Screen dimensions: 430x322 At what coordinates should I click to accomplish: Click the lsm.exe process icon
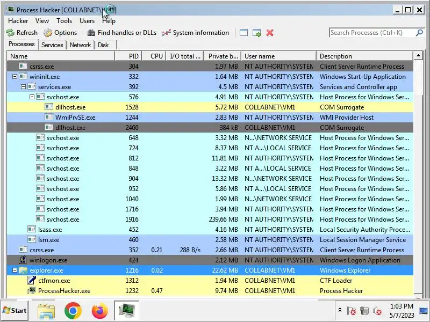click(x=32, y=239)
